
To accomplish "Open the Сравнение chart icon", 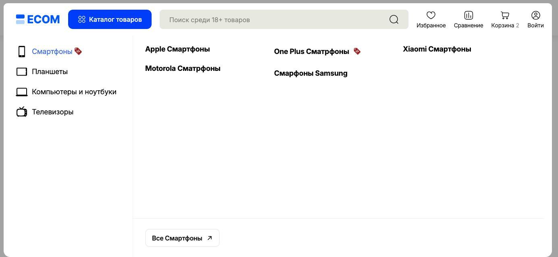I will (468, 15).
